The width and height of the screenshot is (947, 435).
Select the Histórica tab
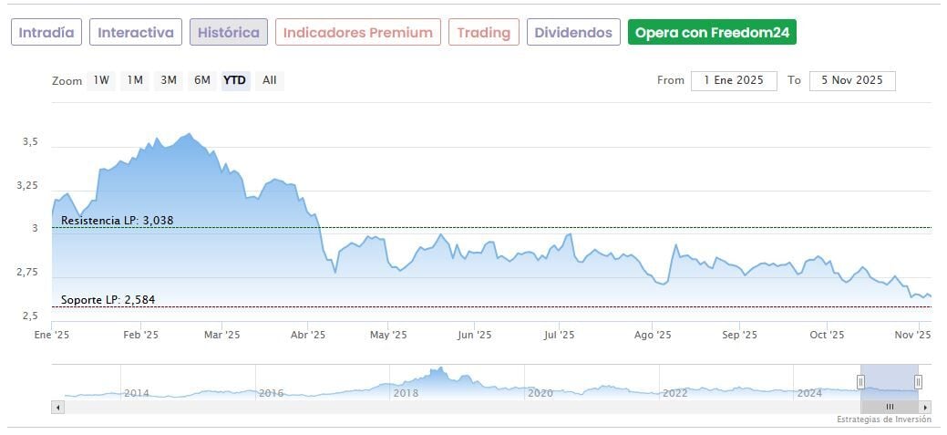[229, 33]
